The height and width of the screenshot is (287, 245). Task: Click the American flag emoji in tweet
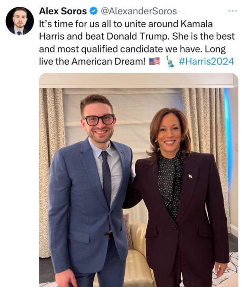[x=155, y=61]
